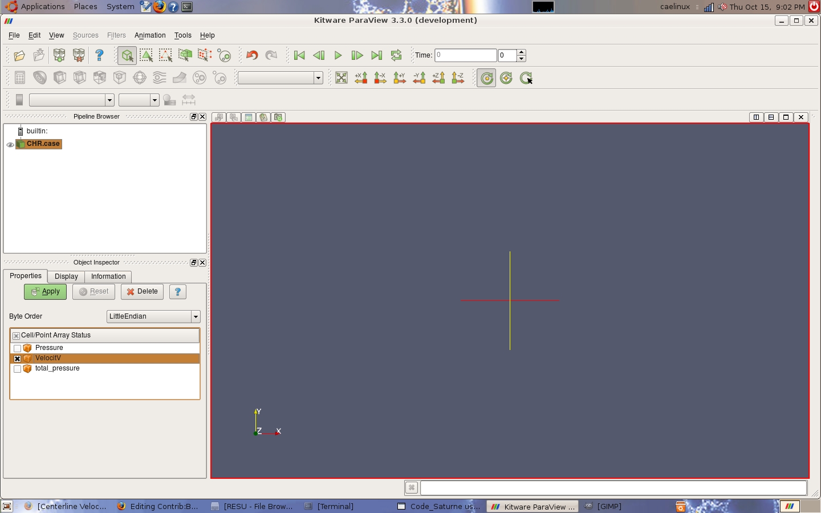The width and height of the screenshot is (821, 513).
Task: Play the animation
Action: coord(338,55)
